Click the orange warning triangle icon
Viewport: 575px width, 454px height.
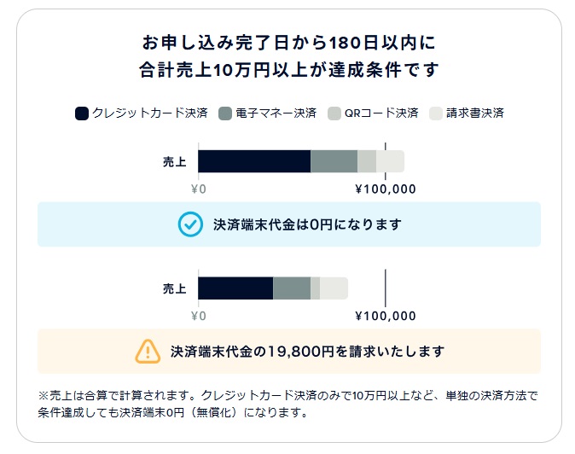click(148, 352)
